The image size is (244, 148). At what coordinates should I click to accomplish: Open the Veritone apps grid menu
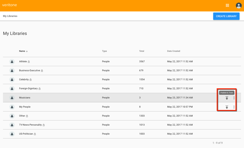[x=227, y=5]
